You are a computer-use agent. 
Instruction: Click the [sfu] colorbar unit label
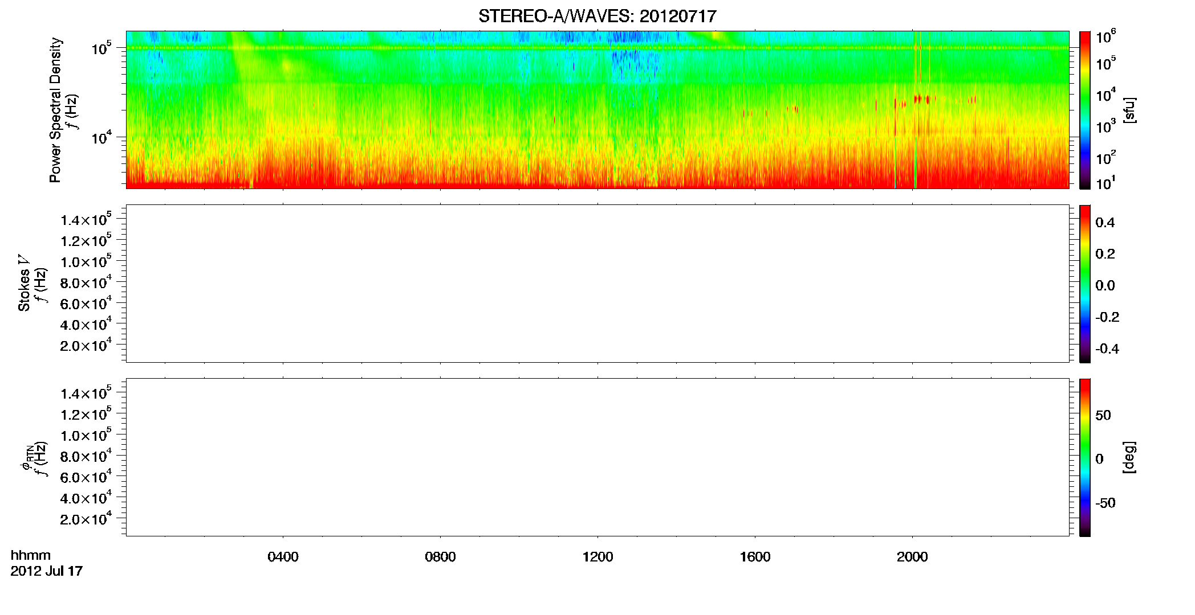pyautogui.click(x=1129, y=110)
